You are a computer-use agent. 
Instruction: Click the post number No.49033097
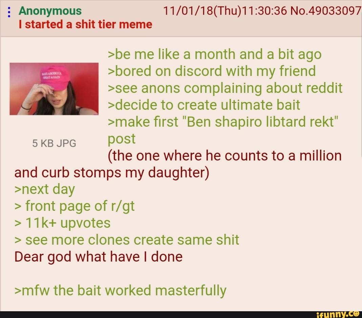click(326, 10)
